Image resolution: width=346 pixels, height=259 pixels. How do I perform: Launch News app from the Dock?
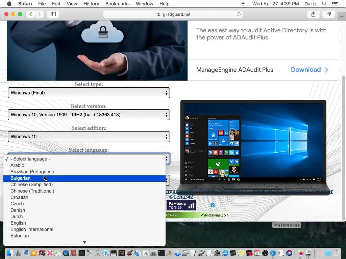coord(50,253)
